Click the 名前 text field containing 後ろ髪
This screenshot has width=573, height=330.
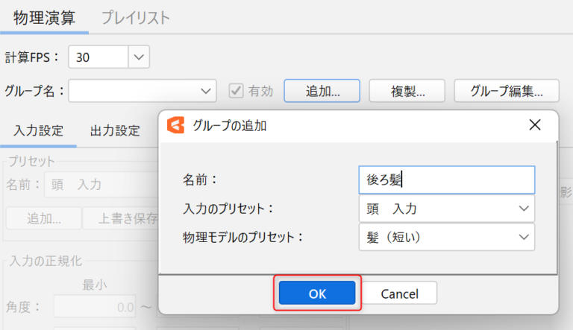(x=445, y=180)
